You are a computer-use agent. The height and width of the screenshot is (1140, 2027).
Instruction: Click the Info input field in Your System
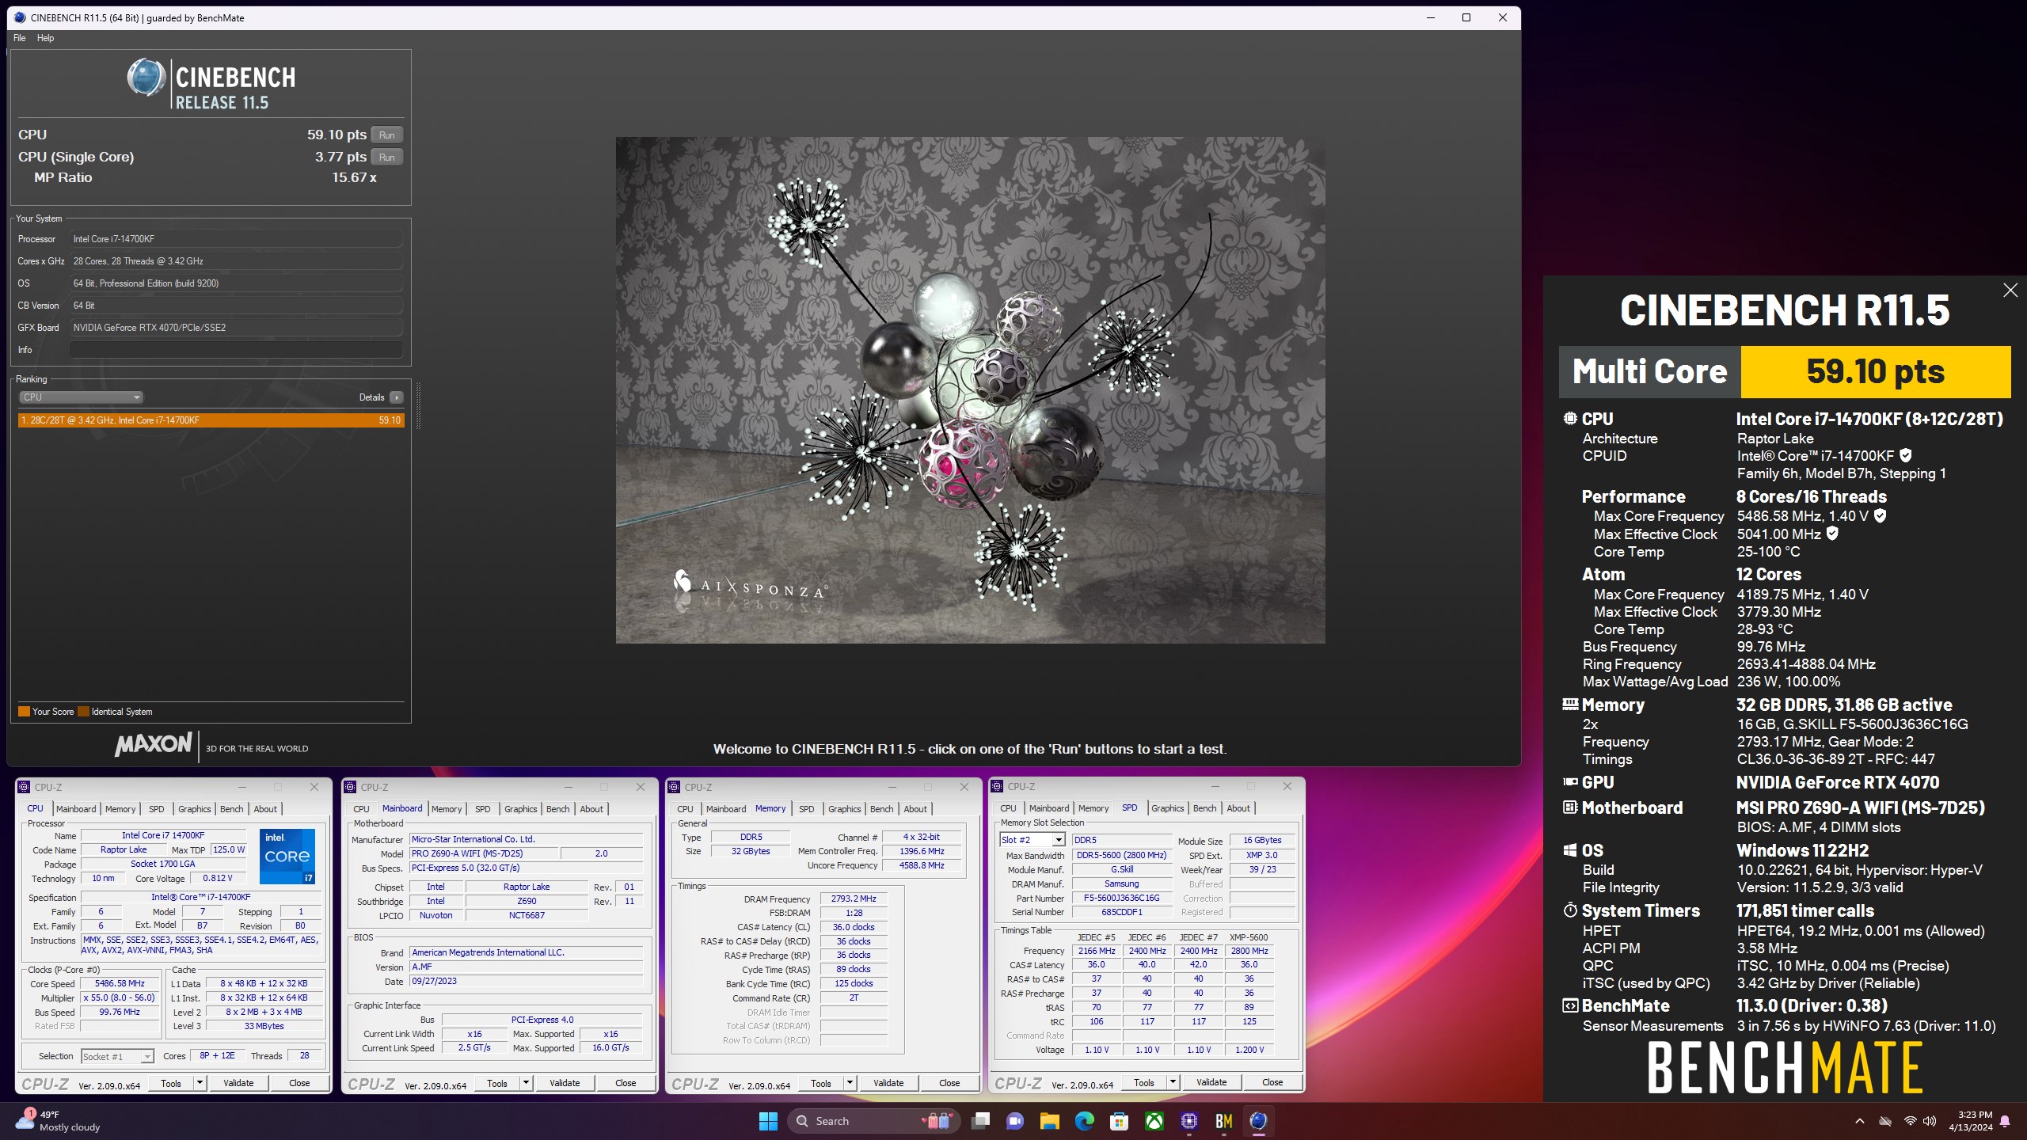pos(236,350)
